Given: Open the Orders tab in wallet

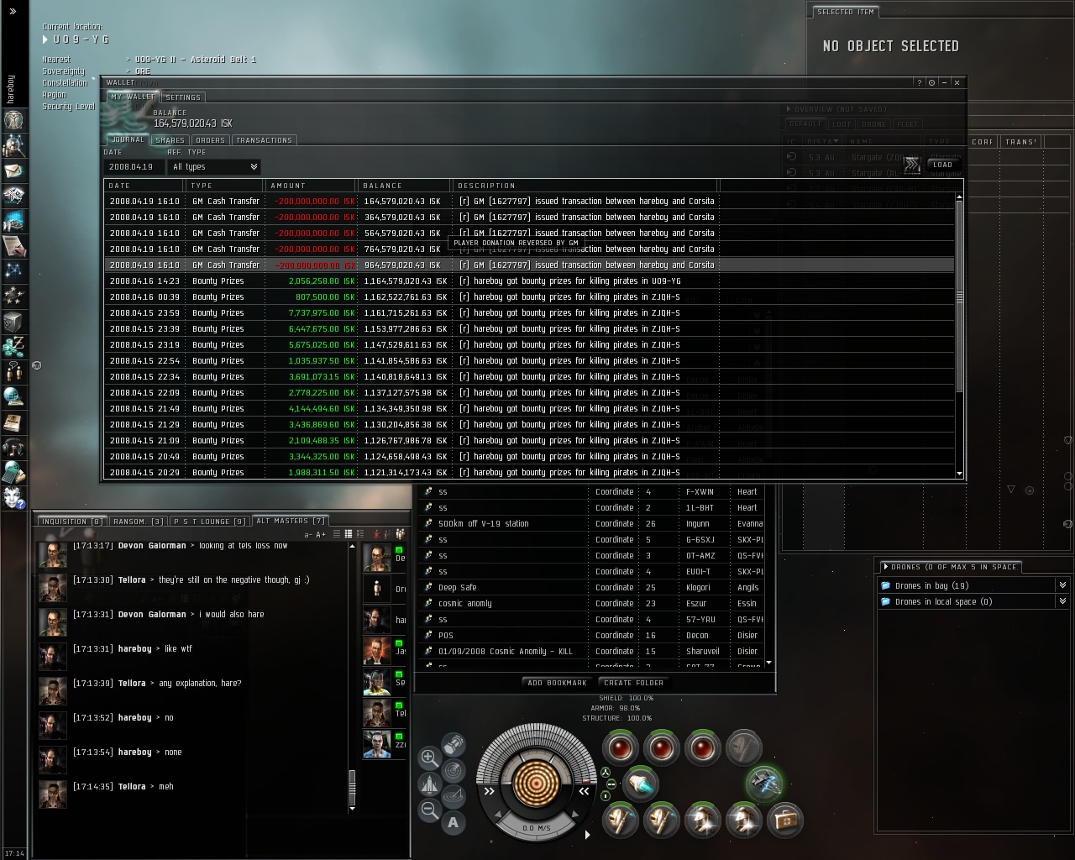Looking at the screenshot, I should point(210,140).
